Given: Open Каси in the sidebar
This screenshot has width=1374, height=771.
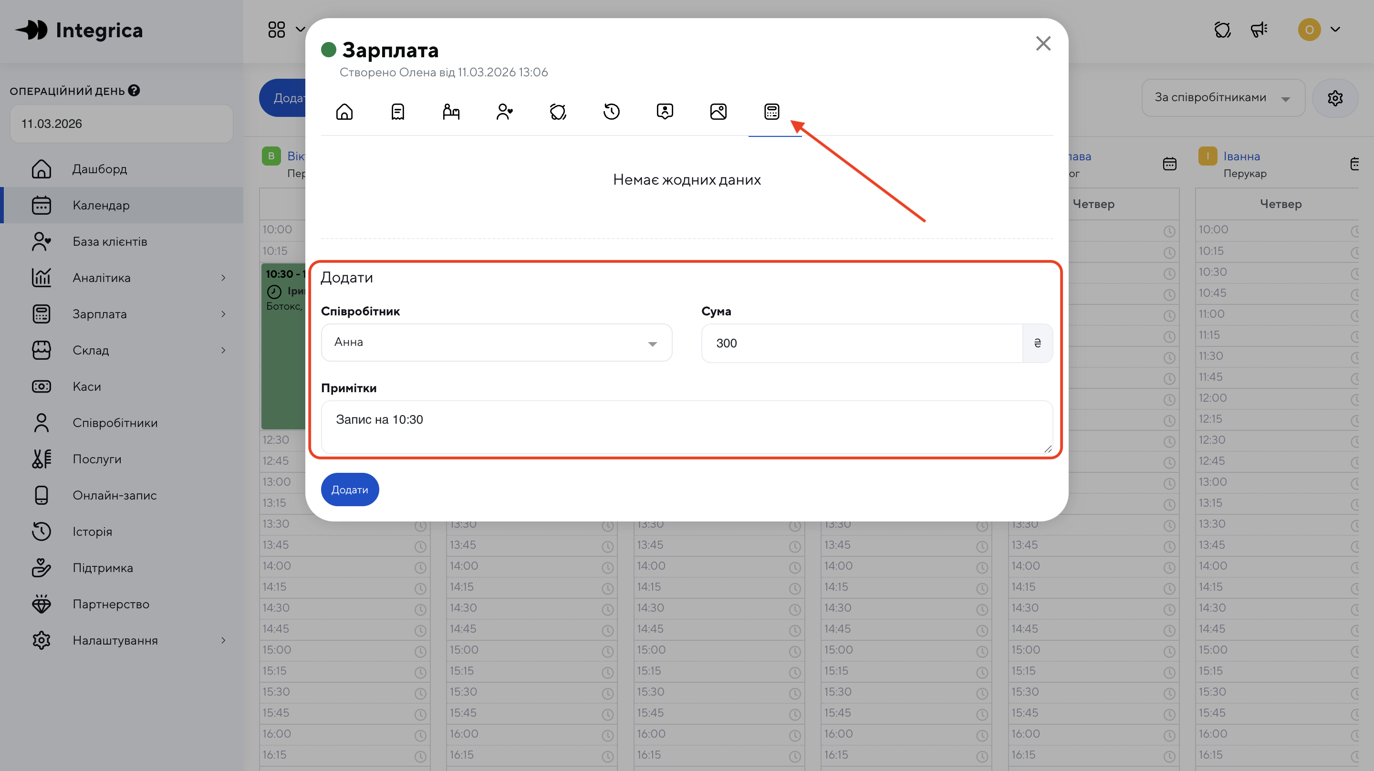Looking at the screenshot, I should tap(86, 386).
